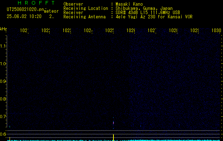This screenshot has width=223, height=141.
Task: Select location 'Shibukawa, Gunma, Japan'
Action: click(144, 8)
